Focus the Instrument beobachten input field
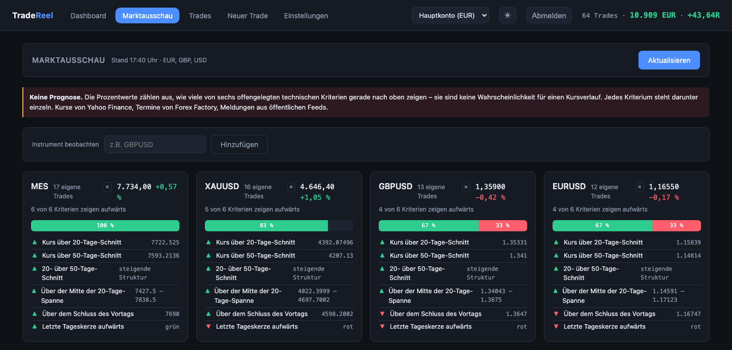The height and width of the screenshot is (350, 732). (x=155, y=144)
